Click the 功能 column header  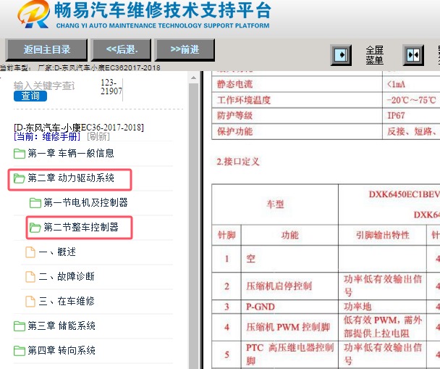289,235
